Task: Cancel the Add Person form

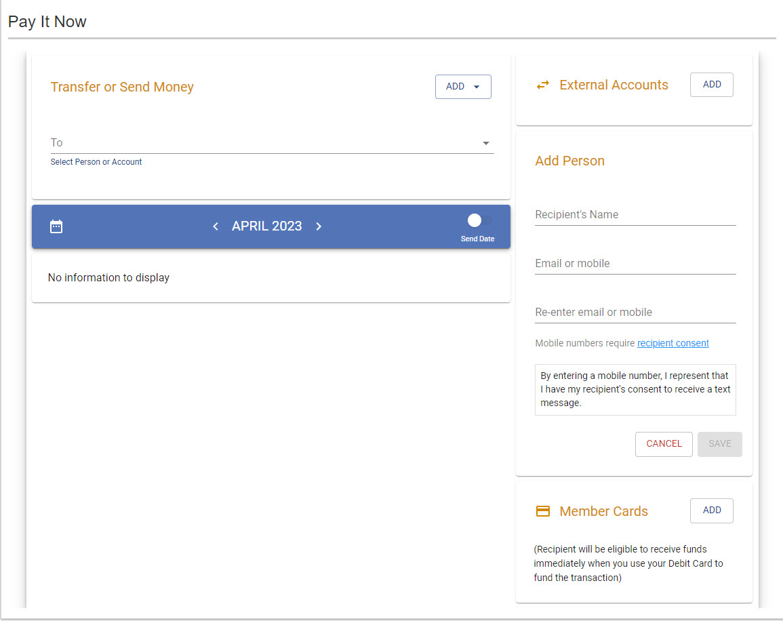Action: (x=663, y=444)
